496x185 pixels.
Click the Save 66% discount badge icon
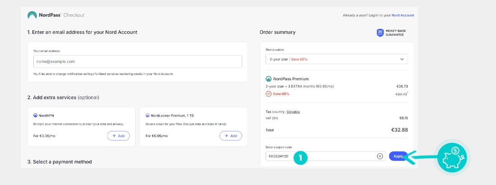click(x=269, y=94)
